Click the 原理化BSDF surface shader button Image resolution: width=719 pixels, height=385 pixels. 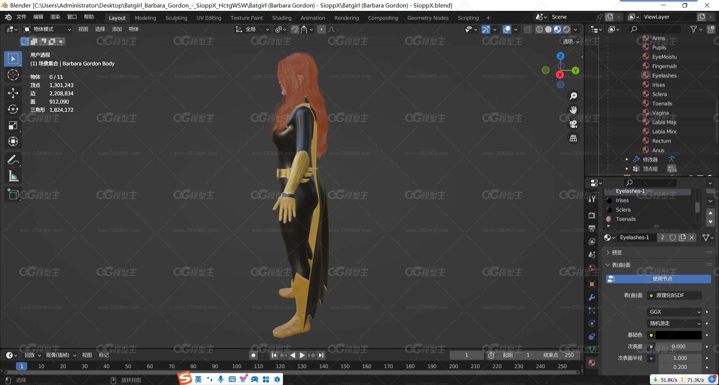674,296
